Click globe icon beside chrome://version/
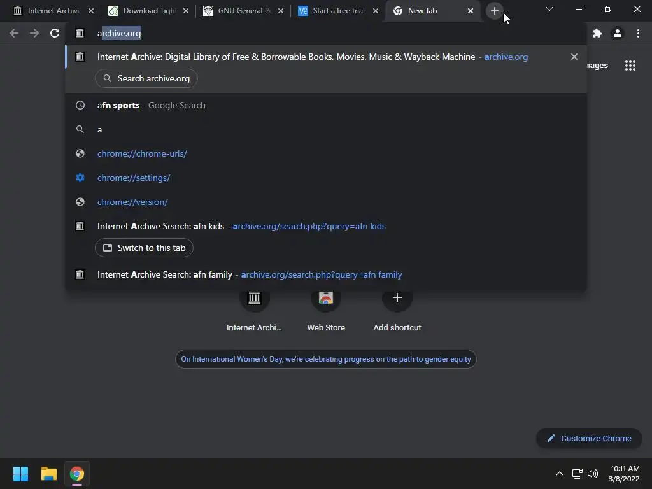652x489 pixels. [x=80, y=202]
